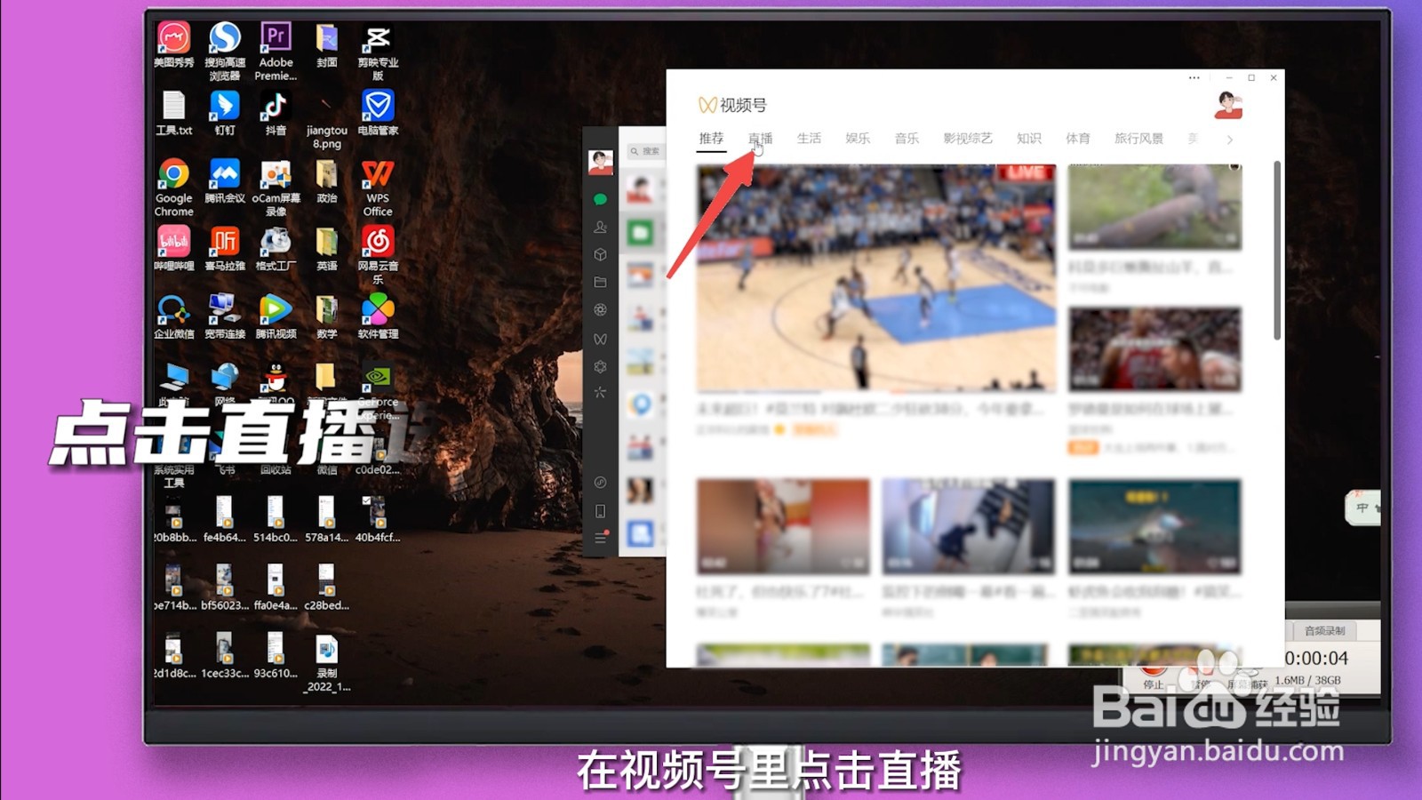Image resolution: width=1422 pixels, height=800 pixels.
Task: Open the LIVE basketball video thumbnail
Action: [x=876, y=277]
